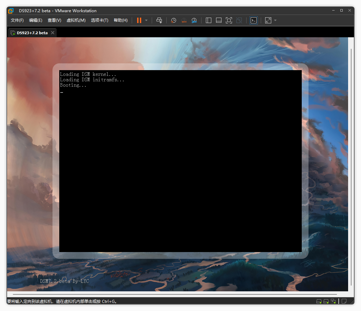361x311 pixels.
Task: Close the DS923+7.2 beta tab
Action: (52, 33)
